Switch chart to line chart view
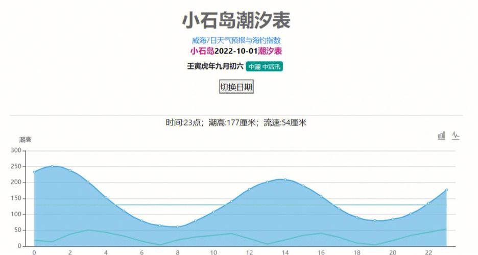Viewport: 478px width, 255px height. pyautogui.click(x=456, y=136)
